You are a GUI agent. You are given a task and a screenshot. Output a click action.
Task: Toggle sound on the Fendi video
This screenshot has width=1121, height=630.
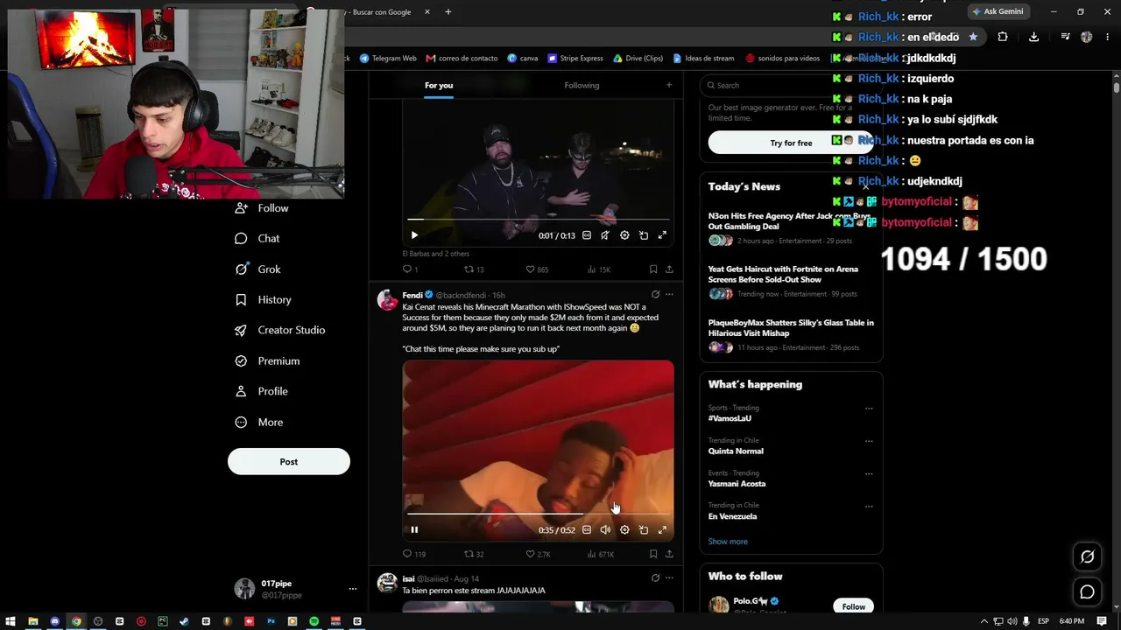point(605,530)
